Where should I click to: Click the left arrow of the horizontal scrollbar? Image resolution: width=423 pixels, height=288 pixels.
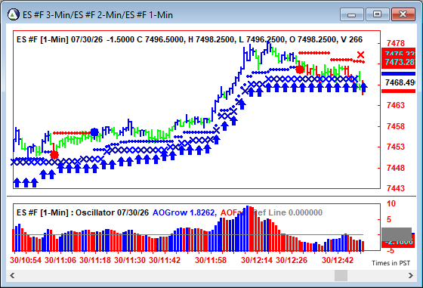pos(12,276)
